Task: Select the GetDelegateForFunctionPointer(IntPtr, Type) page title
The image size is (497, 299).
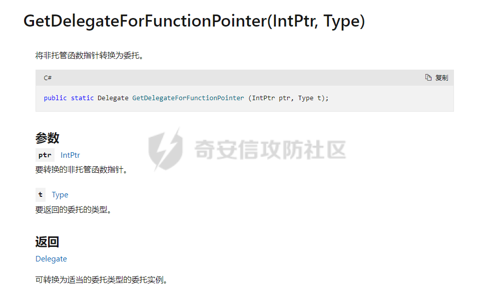Action: [x=194, y=21]
